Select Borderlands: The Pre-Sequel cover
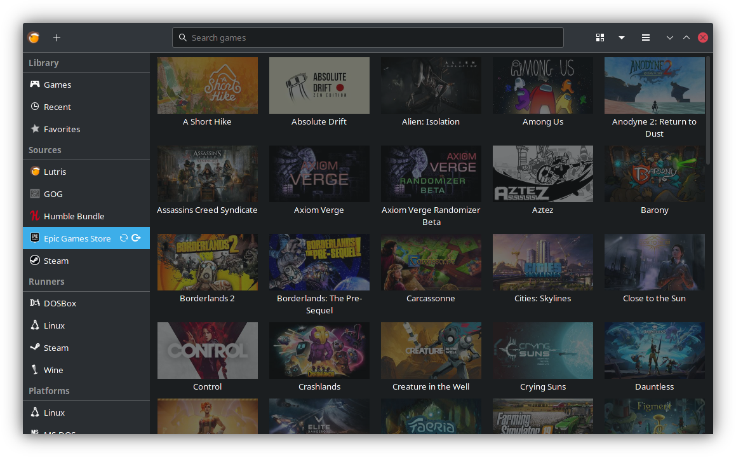 pos(319,262)
